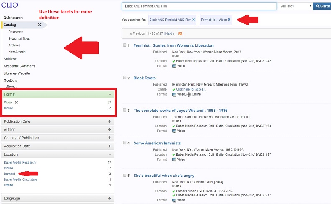Filter location by Butler Media Circulating
Image resolution: width=331 pixels, height=204 pixels.
click(x=20, y=179)
